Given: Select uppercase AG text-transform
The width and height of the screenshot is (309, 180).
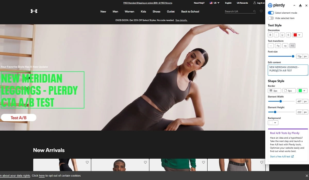Looking at the screenshot, I should pos(292,46).
